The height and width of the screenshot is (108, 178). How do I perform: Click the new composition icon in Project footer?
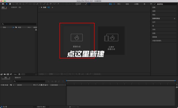point(8,74)
